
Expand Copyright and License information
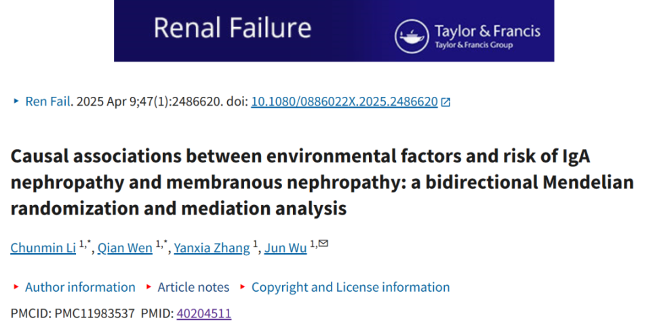[351, 287]
